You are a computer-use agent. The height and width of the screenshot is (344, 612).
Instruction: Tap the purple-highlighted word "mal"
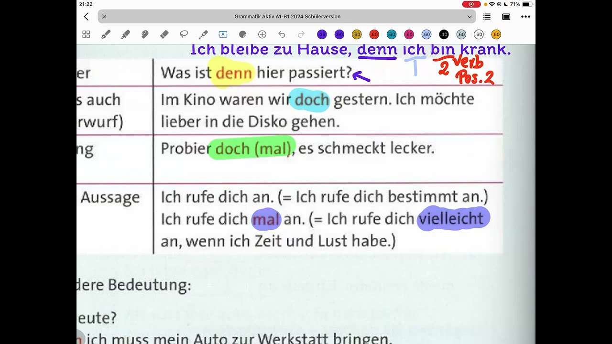pyautogui.click(x=266, y=219)
